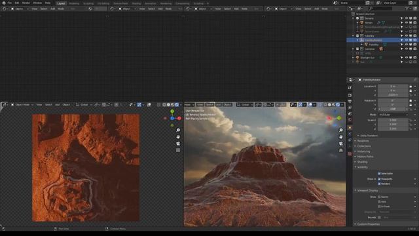Open World properties tab
Screen dimensions: 419x236
point(350,120)
